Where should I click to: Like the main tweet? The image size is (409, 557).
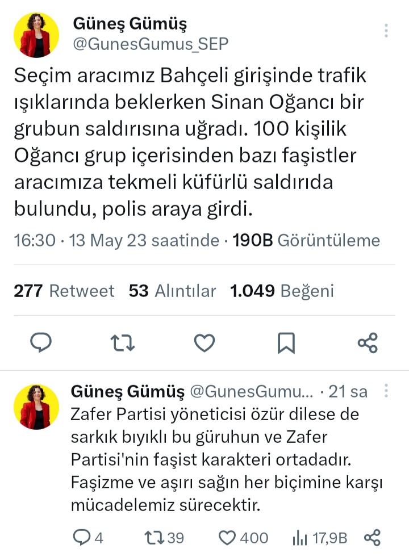[x=204, y=342]
